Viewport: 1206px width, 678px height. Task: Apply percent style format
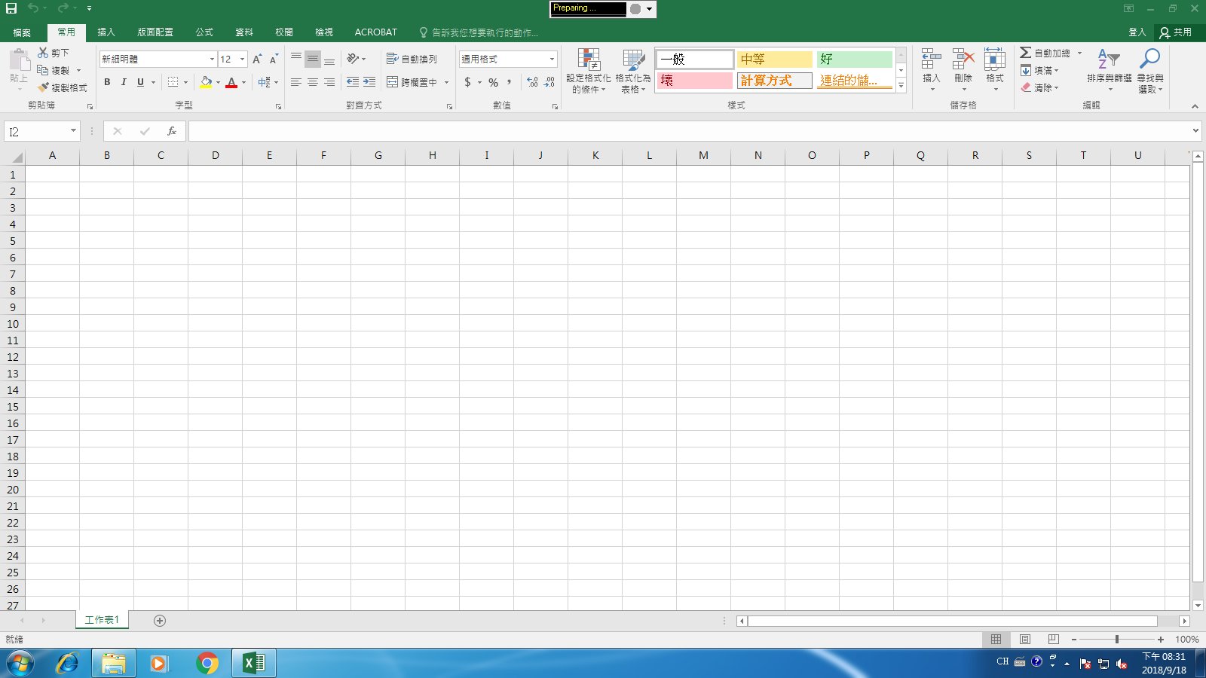pos(493,82)
